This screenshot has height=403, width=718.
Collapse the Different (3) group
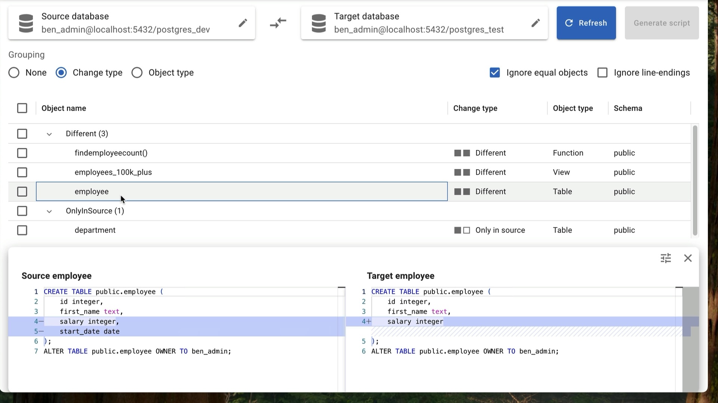[49, 134]
